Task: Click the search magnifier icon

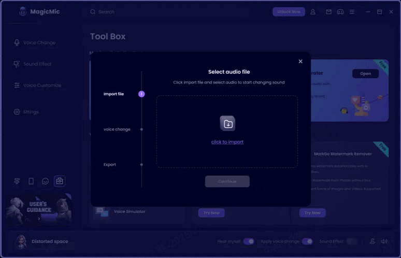Action: point(93,12)
